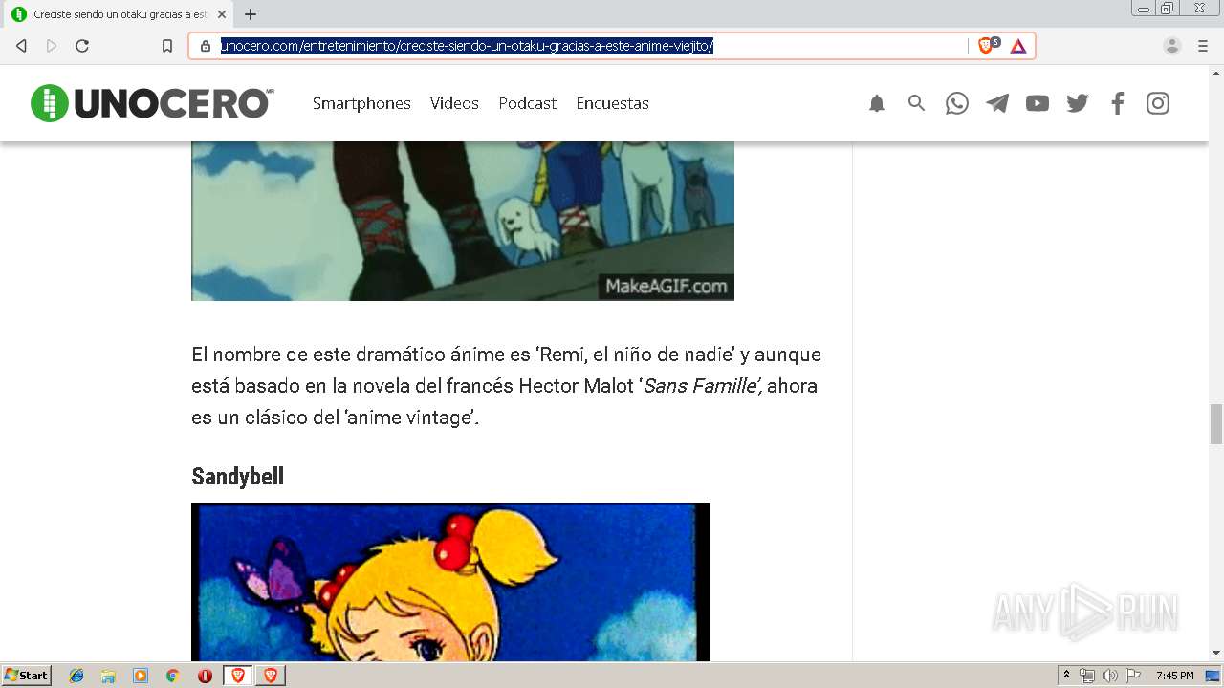The image size is (1224, 688).
Task: Select the 'Creciste siendo un otaku' tab
Action: 117,14
